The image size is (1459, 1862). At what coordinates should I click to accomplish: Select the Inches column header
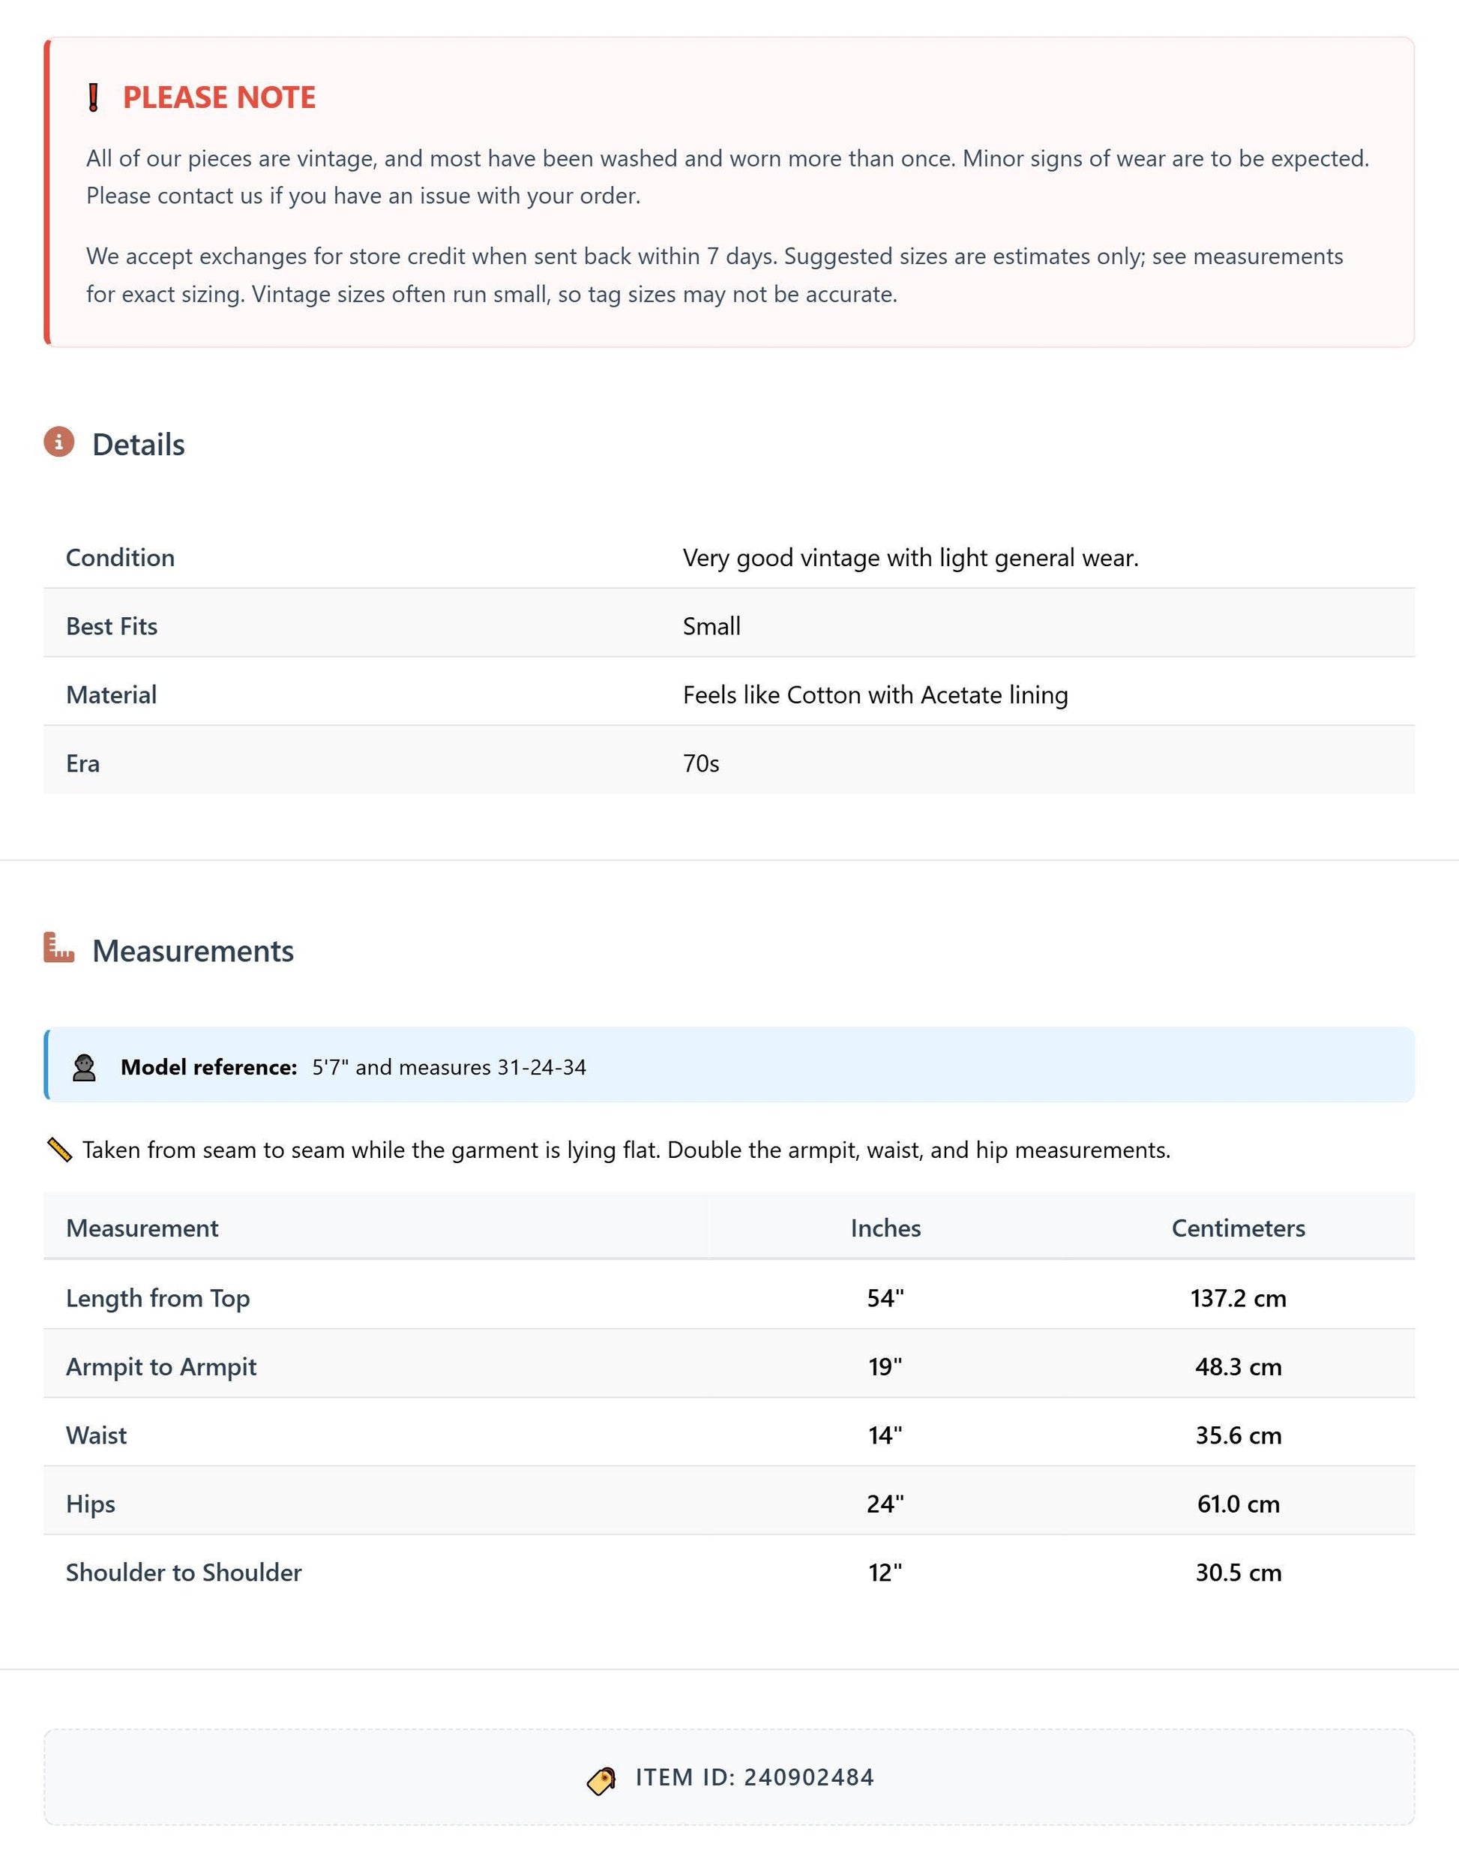(886, 1228)
